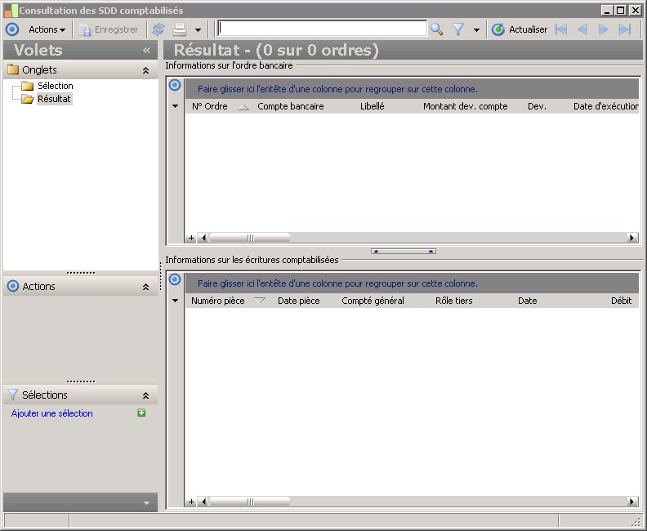This screenshot has width=647, height=531.
Task: Open the bottom Volets pane configuration arrow
Action: tap(146, 503)
